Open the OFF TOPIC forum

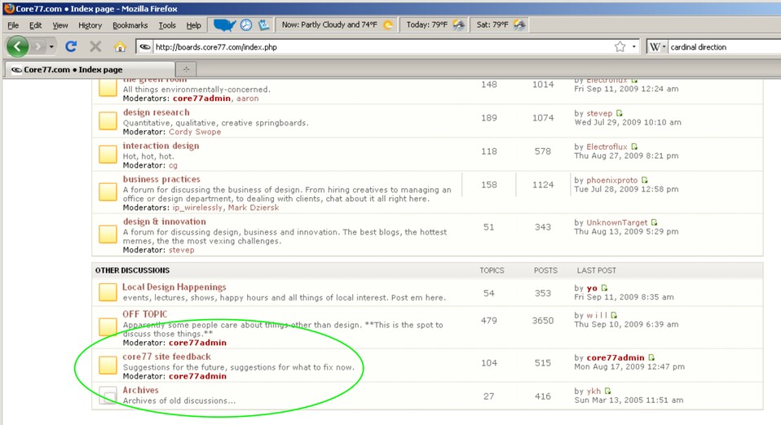click(x=145, y=314)
